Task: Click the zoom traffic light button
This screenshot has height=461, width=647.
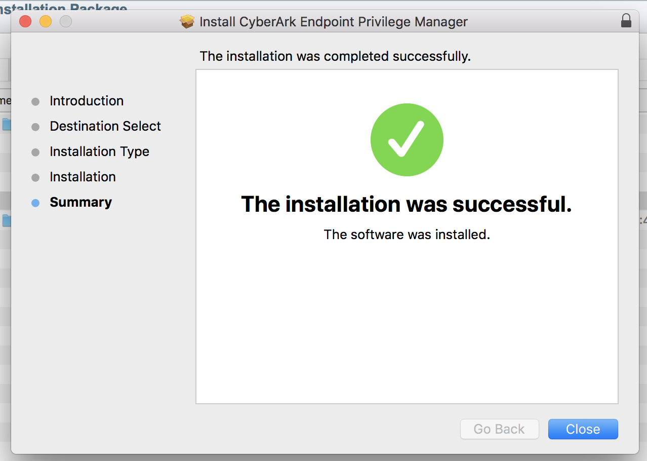Action: point(65,21)
